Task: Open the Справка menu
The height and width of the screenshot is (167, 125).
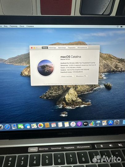Action: [30, 26]
